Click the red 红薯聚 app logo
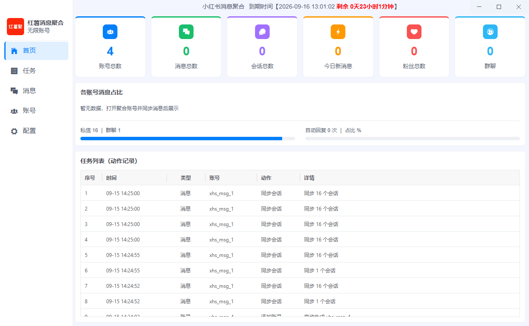This screenshot has width=529, height=326. (x=15, y=27)
